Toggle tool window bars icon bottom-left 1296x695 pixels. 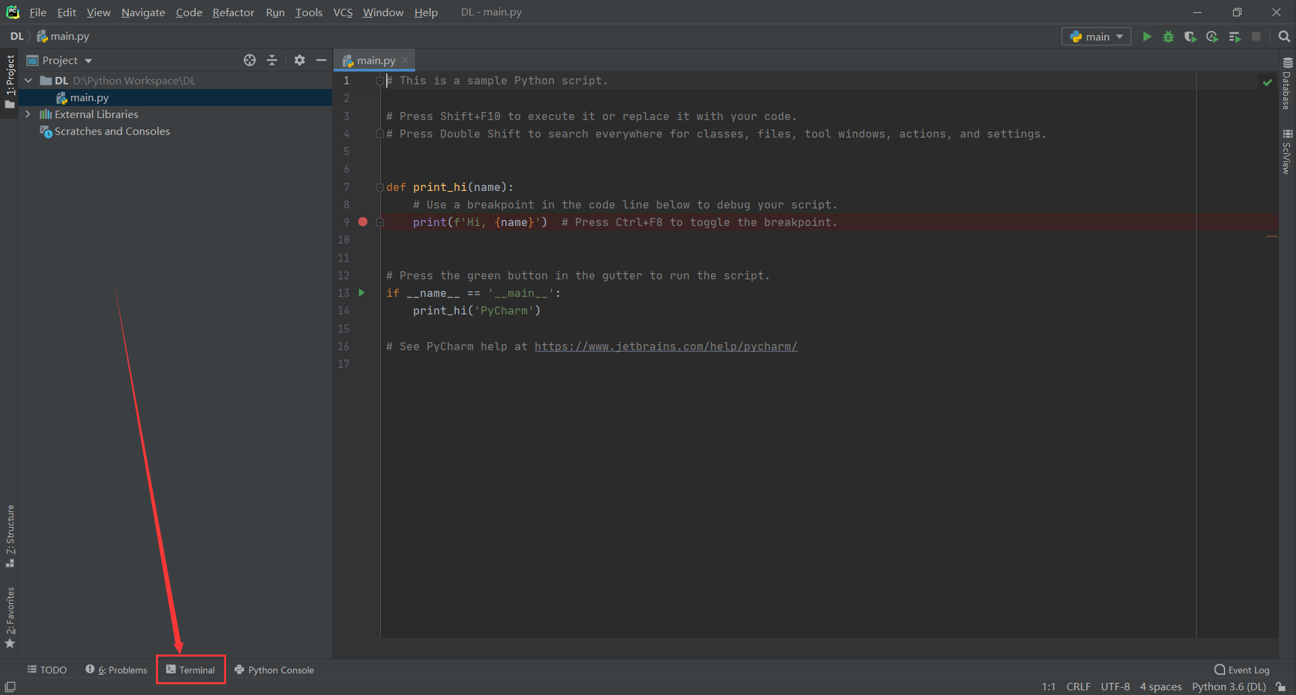point(10,687)
